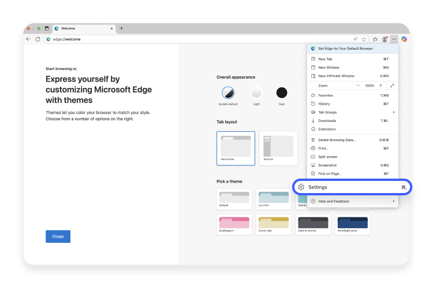This screenshot has width=433, height=289.
Task: Click the three-dot Settings and more button
Action: pyautogui.click(x=394, y=39)
